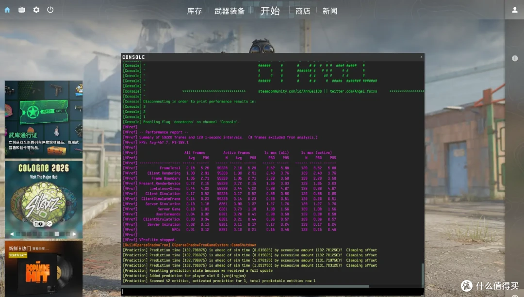
Task: Click 'Added prediction for player slot 0' line
Action: point(197,276)
